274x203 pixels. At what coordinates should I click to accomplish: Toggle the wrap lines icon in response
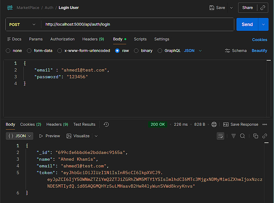coord(220,136)
